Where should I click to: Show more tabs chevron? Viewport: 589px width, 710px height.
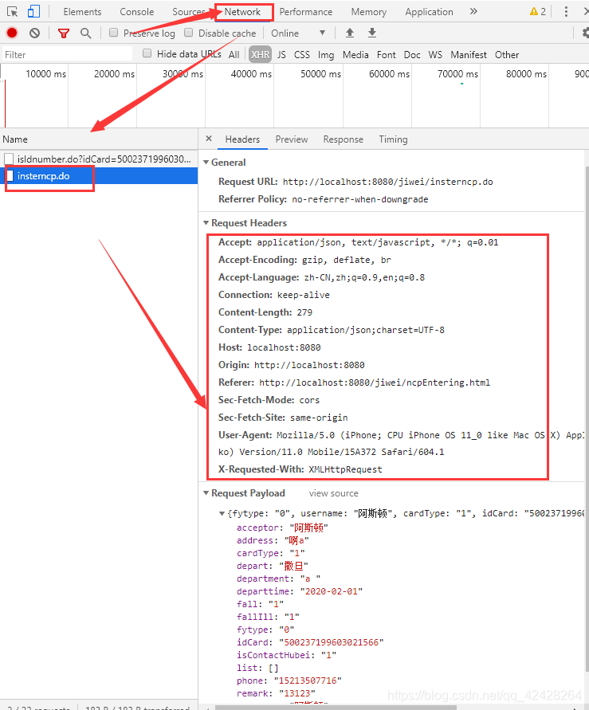(473, 11)
